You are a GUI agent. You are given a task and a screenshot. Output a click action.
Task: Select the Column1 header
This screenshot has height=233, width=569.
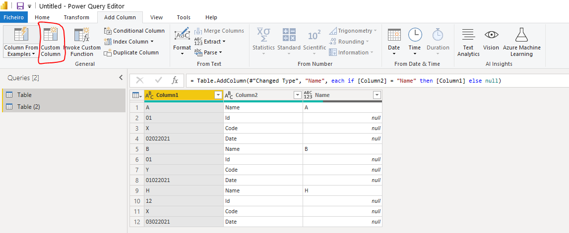pos(184,95)
